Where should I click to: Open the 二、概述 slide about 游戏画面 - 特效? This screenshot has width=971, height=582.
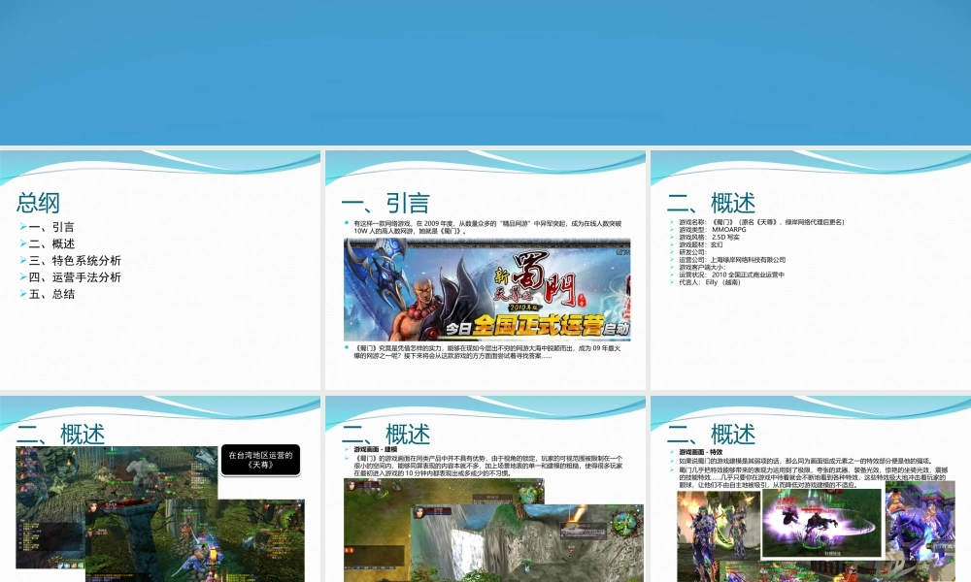[x=811, y=489]
